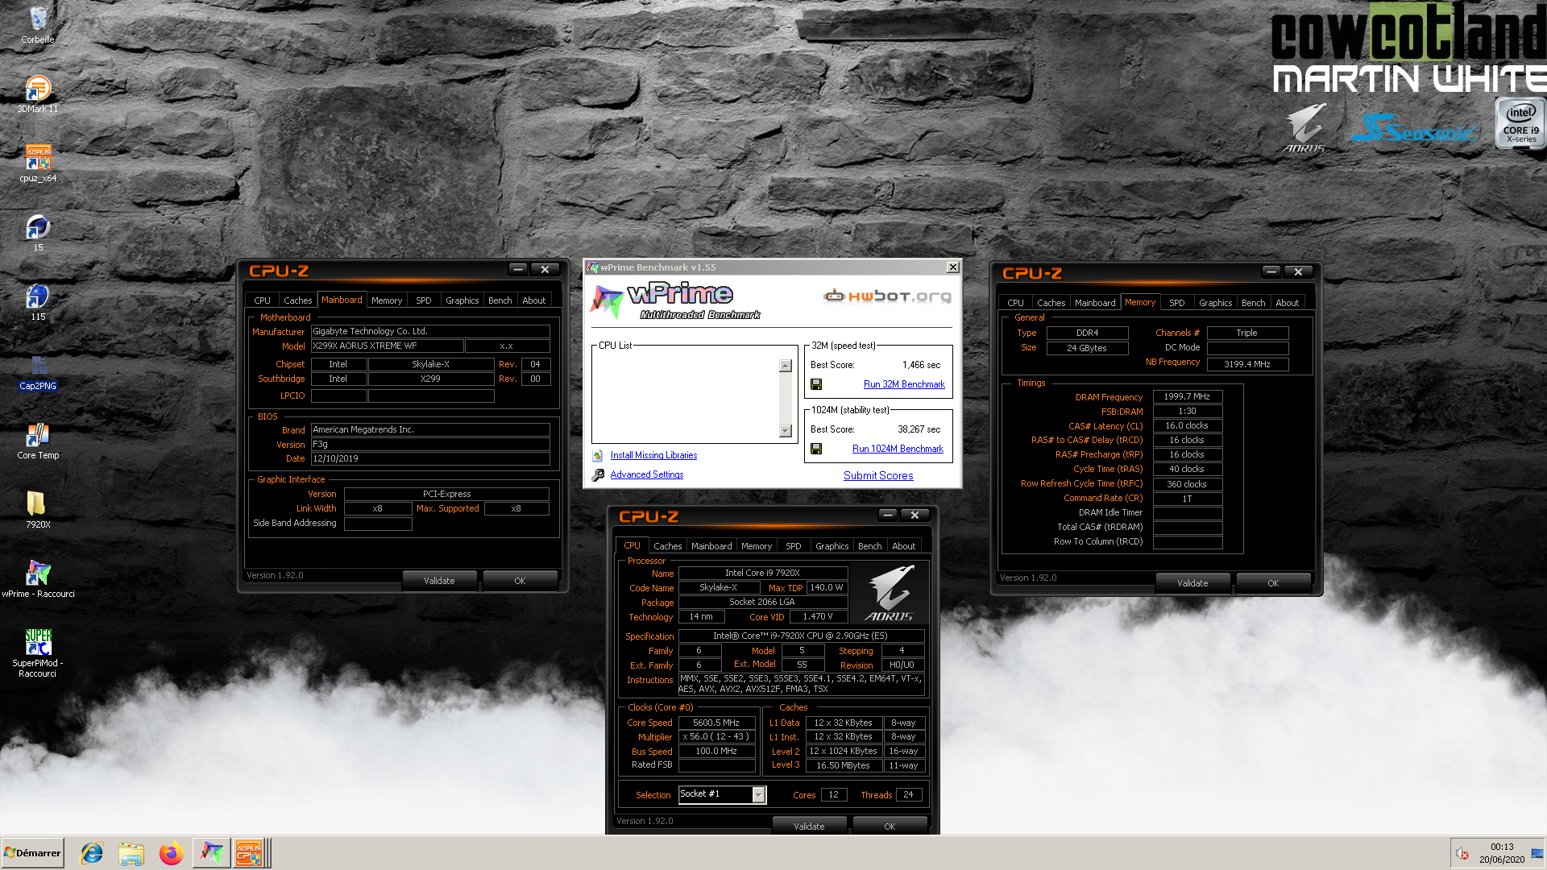Image resolution: width=1547 pixels, height=870 pixels.
Task: Launch Firefox from the taskbar
Action: tap(171, 853)
